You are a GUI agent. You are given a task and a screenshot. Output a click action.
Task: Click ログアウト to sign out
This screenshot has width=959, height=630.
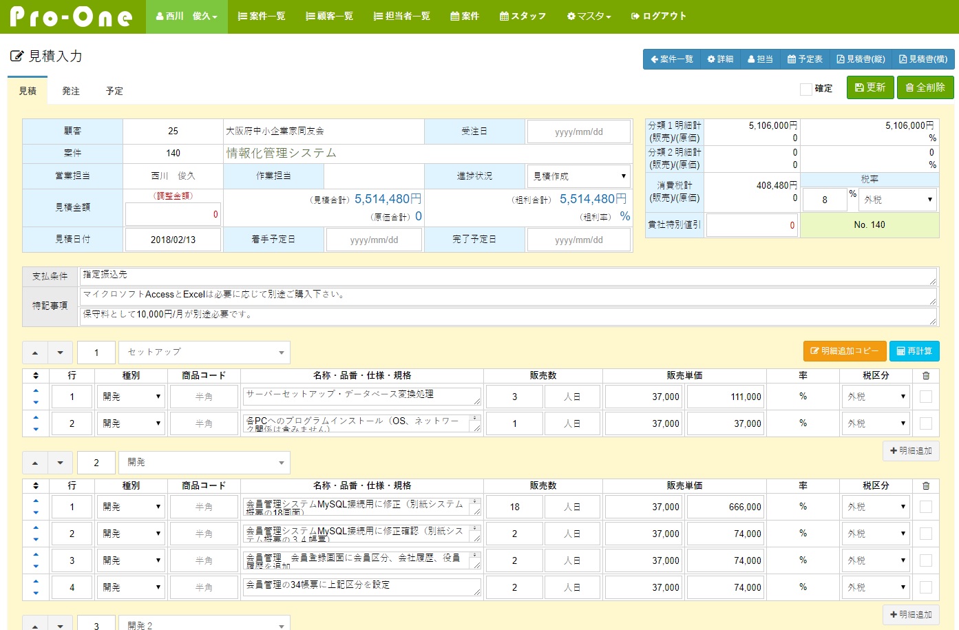659,17
